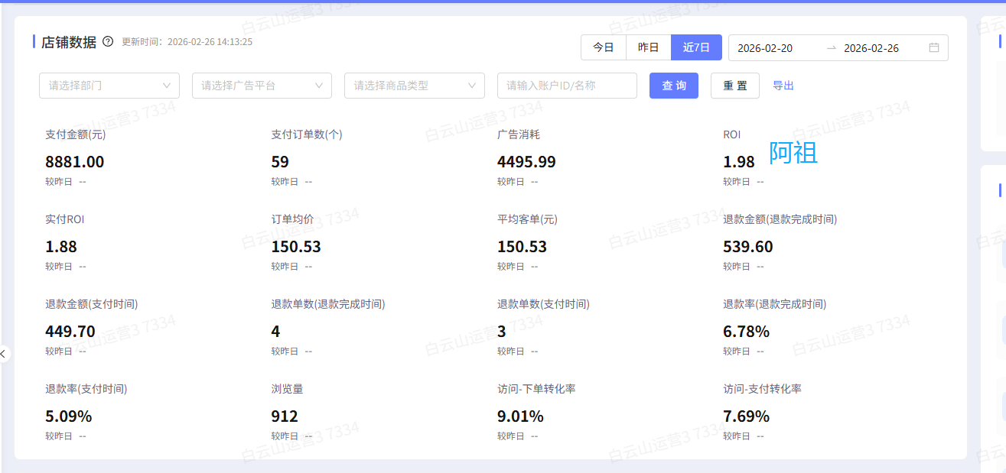Click the arrow between the two dates

point(831,47)
